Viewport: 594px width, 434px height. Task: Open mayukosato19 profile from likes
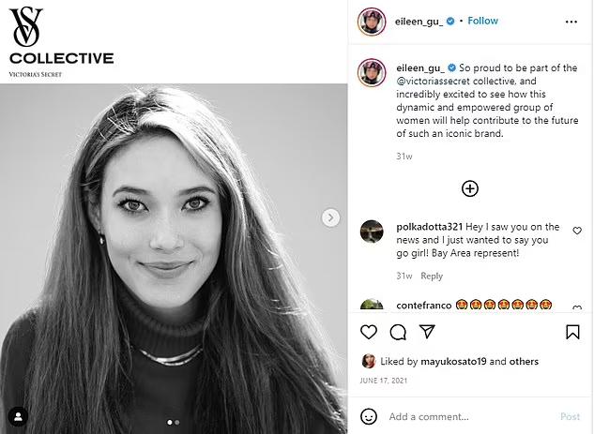point(455,361)
